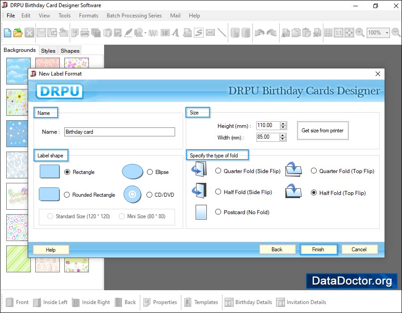402x313 pixels.
Task: Decrease the Height (mm) spinner value
Action: pos(283,127)
